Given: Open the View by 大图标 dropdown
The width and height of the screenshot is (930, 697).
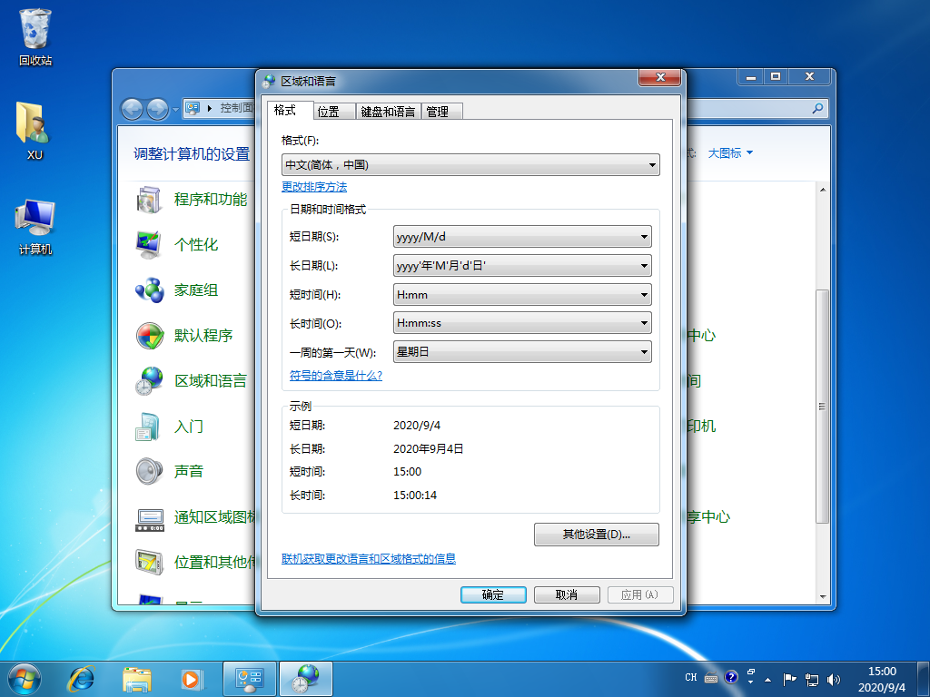Looking at the screenshot, I should 730,152.
